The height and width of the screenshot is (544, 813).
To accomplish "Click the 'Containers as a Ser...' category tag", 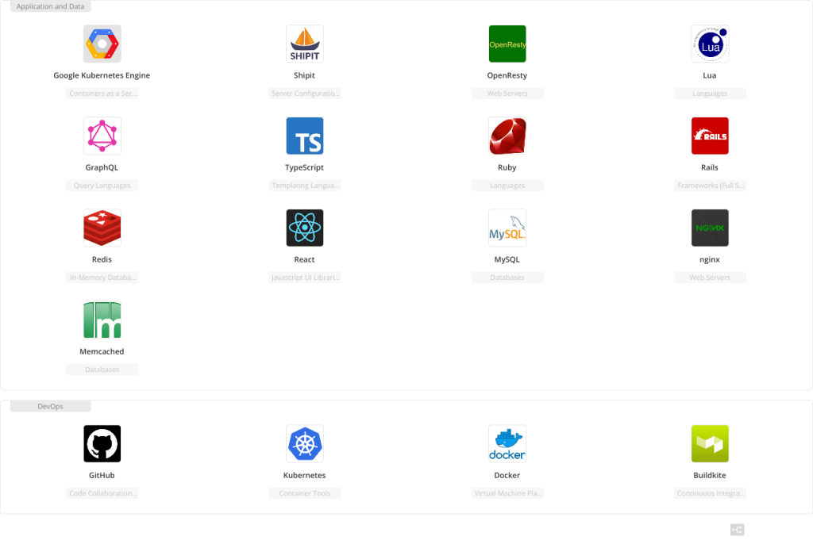I will coord(102,94).
